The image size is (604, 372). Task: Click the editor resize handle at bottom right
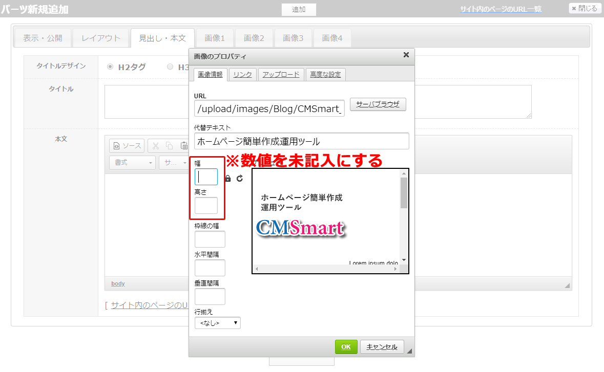pos(567,285)
